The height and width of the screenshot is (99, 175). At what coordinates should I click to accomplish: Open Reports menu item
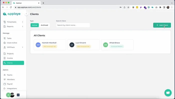click(13, 26)
